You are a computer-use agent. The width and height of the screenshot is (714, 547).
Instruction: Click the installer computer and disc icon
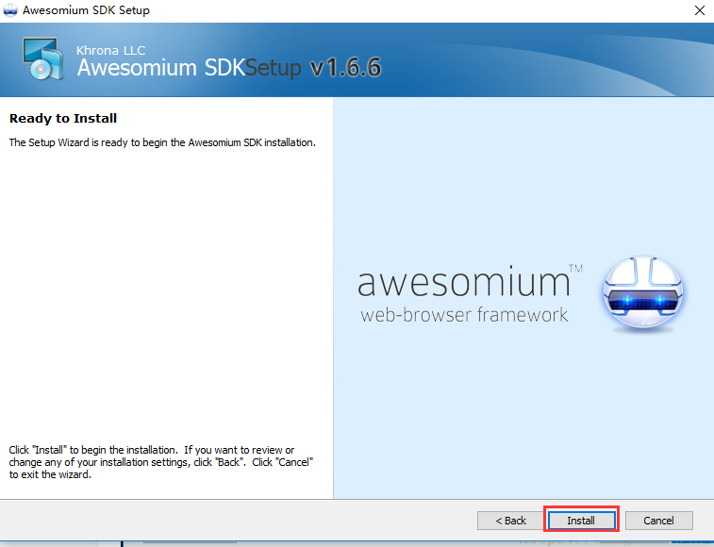pyautogui.click(x=42, y=58)
